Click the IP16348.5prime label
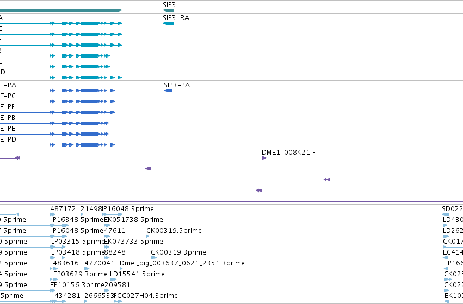 point(77,220)
